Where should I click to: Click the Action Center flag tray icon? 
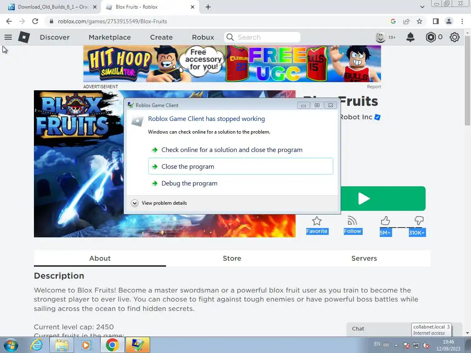point(406,345)
